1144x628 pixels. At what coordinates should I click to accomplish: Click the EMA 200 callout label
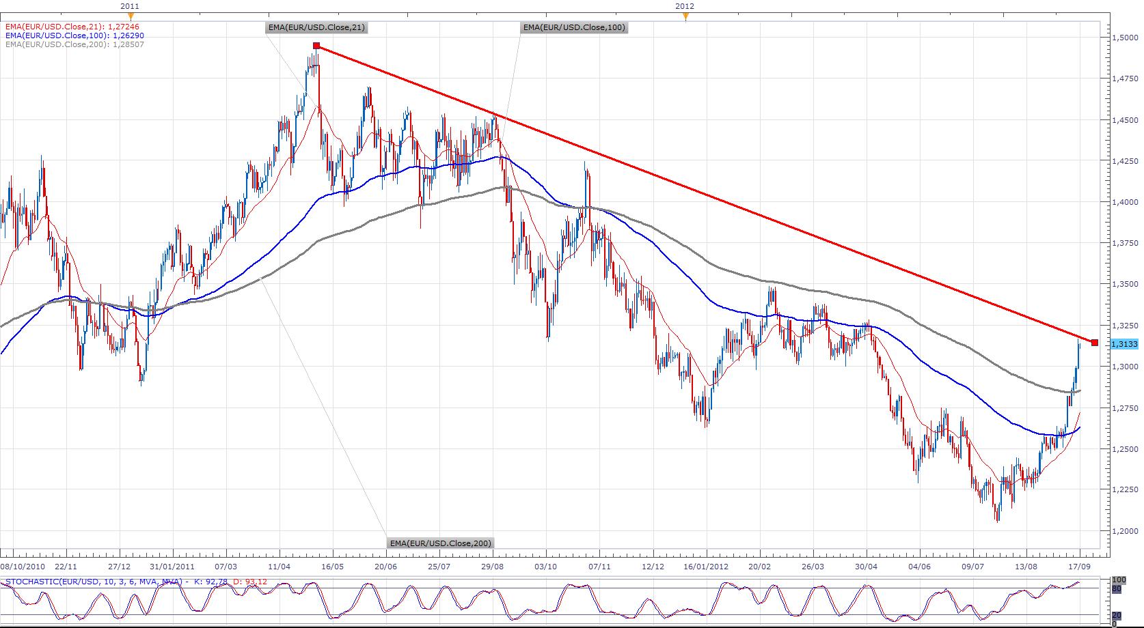[x=440, y=543]
